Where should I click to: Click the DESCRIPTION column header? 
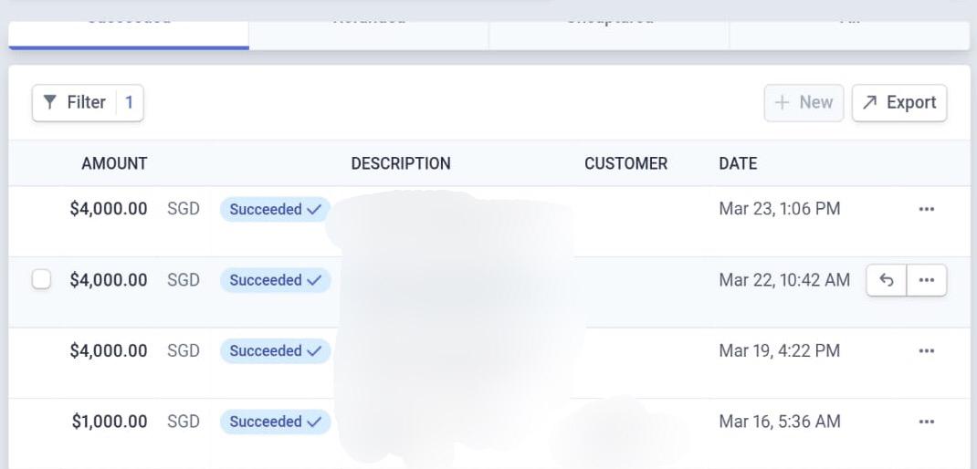coord(401,163)
